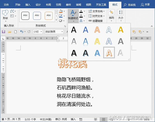This screenshot has width=155, height=122.
Task: Open the Shapes gallery icon
Action: pos(5,13)
